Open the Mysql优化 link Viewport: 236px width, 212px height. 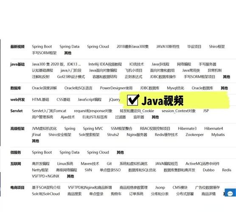click(x=175, y=88)
